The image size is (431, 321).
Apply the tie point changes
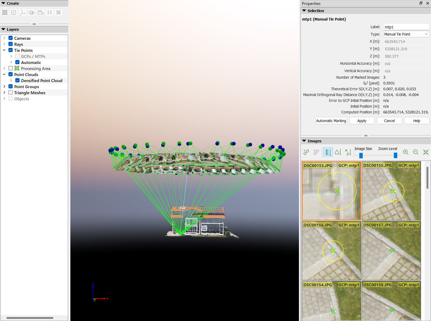coord(362,121)
